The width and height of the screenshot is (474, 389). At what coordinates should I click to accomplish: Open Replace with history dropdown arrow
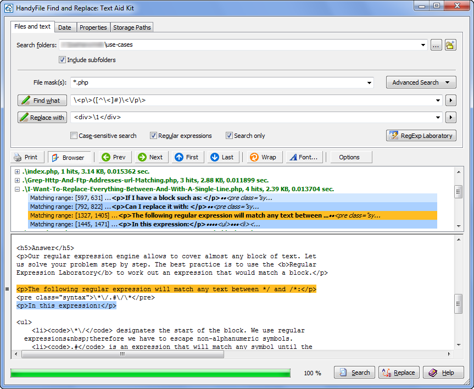click(438, 118)
